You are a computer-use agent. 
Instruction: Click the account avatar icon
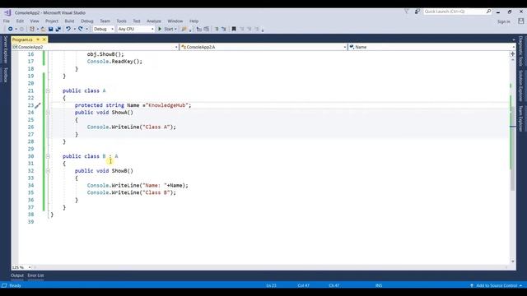click(x=520, y=21)
